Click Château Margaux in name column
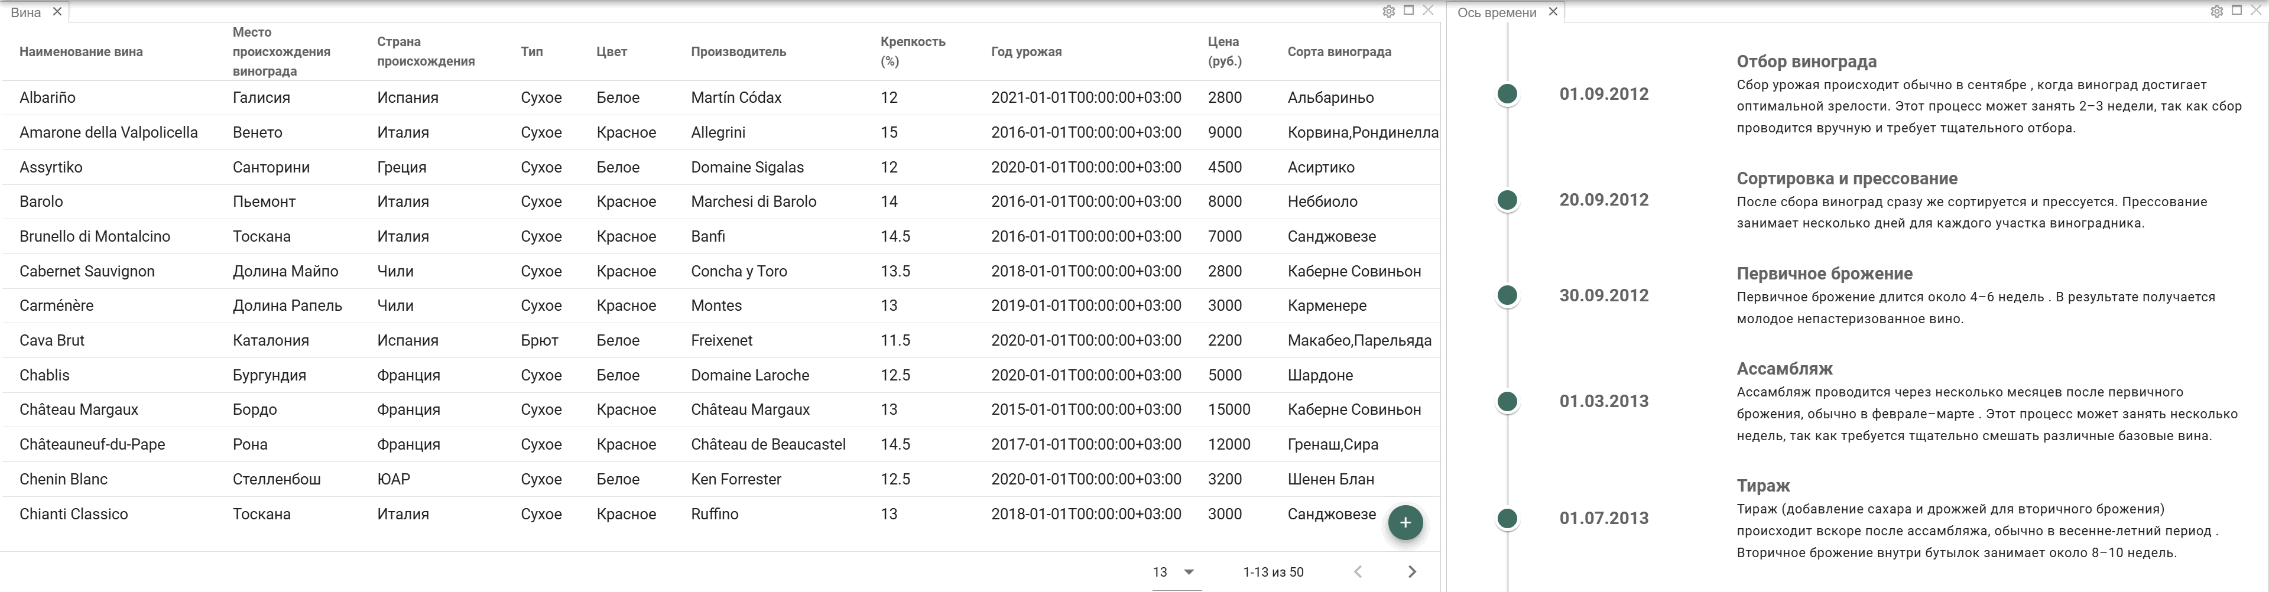2269x592 pixels. point(79,409)
